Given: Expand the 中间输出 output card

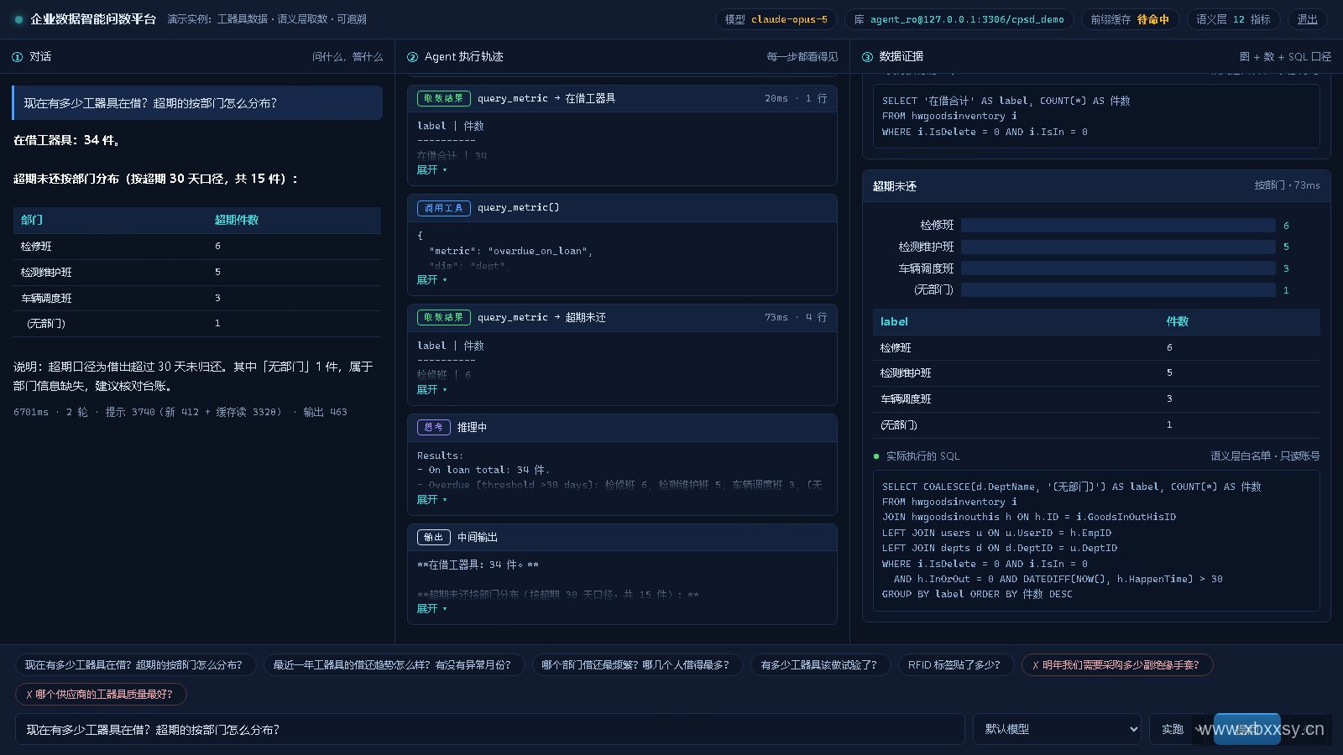Looking at the screenshot, I should click(x=431, y=609).
